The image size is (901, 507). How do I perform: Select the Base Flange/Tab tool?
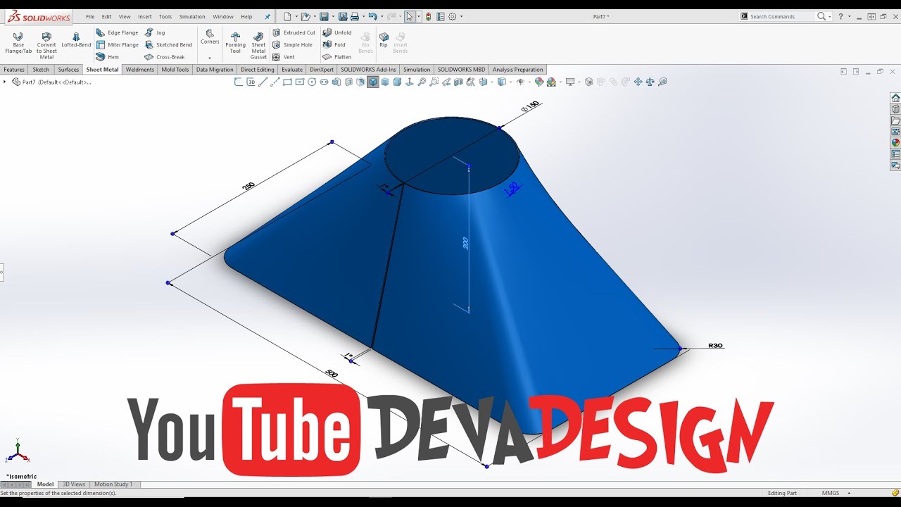point(18,43)
